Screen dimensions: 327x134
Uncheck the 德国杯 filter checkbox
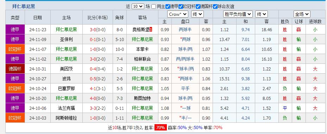[198, 7]
